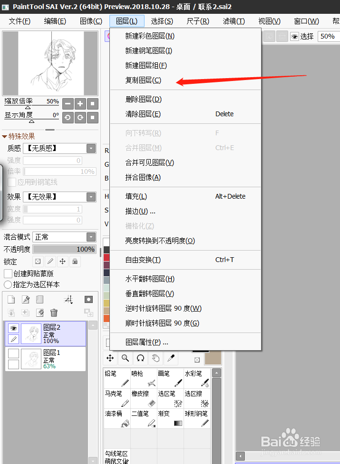
Task: Select the 球形钢笔 ball pen tool
Action: coord(197,418)
